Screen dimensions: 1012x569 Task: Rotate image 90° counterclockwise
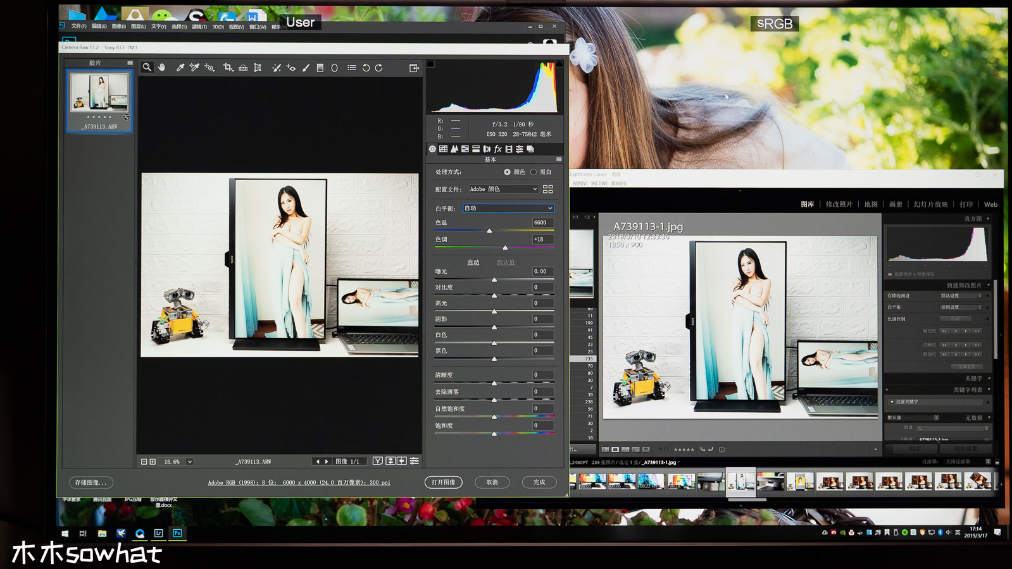(x=366, y=68)
